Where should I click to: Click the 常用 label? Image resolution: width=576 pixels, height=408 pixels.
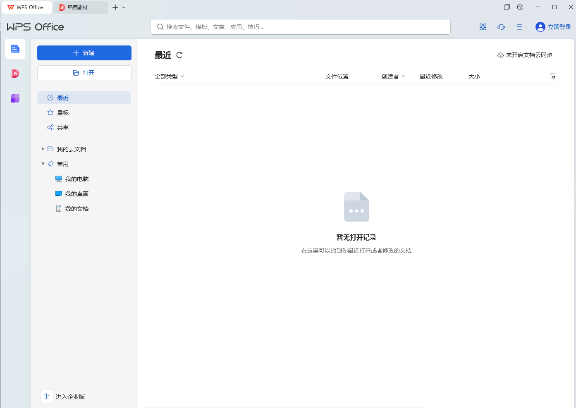click(x=63, y=164)
